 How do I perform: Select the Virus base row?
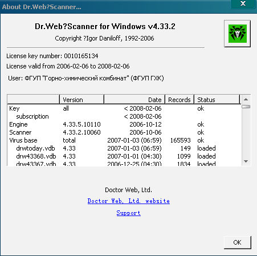pyautogui.click(x=124, y=140)
